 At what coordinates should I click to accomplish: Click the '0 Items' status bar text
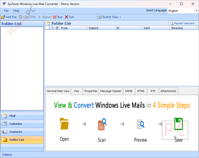[7, 155]
